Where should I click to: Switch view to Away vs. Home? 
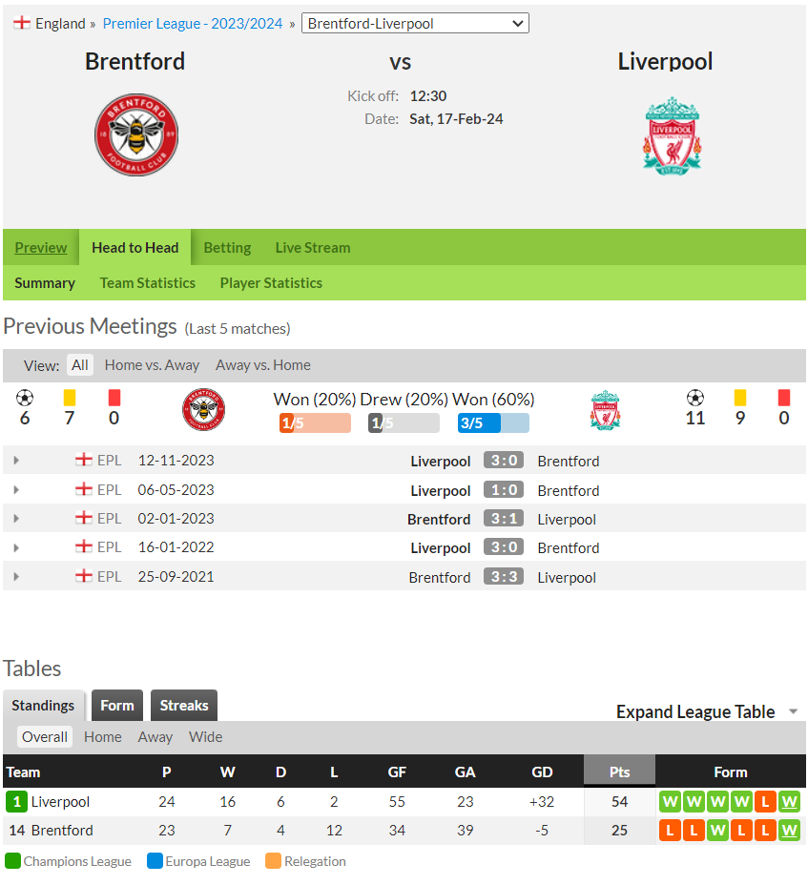click(x=262, y=365)
